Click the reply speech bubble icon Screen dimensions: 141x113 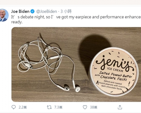pyautogui.click(x=14, y=107)
